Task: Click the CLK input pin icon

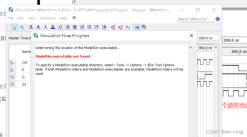Action: click(x=12, y=62)
